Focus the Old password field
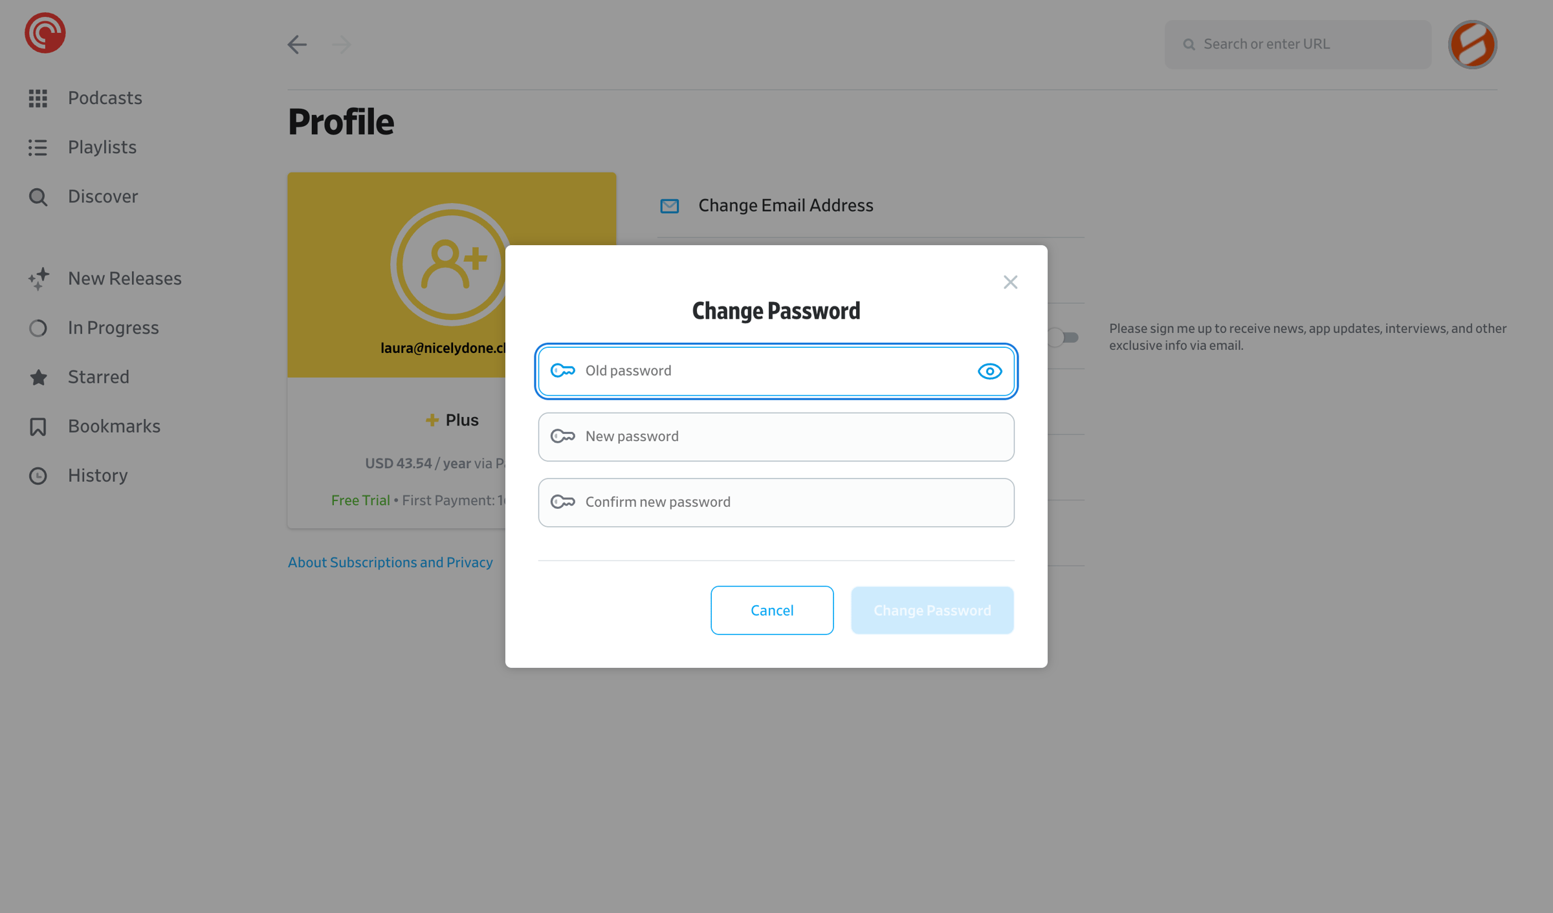This screenshot has width=1553, height=913. 776,371
